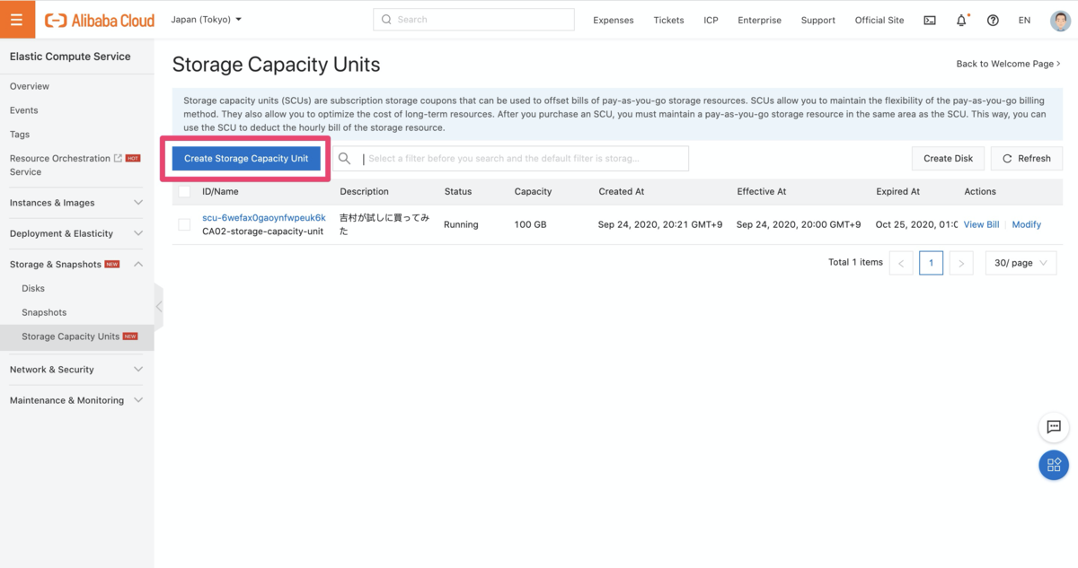Click page number 1 in the pagination
The image size is (1078, 568).
point(931,263)
